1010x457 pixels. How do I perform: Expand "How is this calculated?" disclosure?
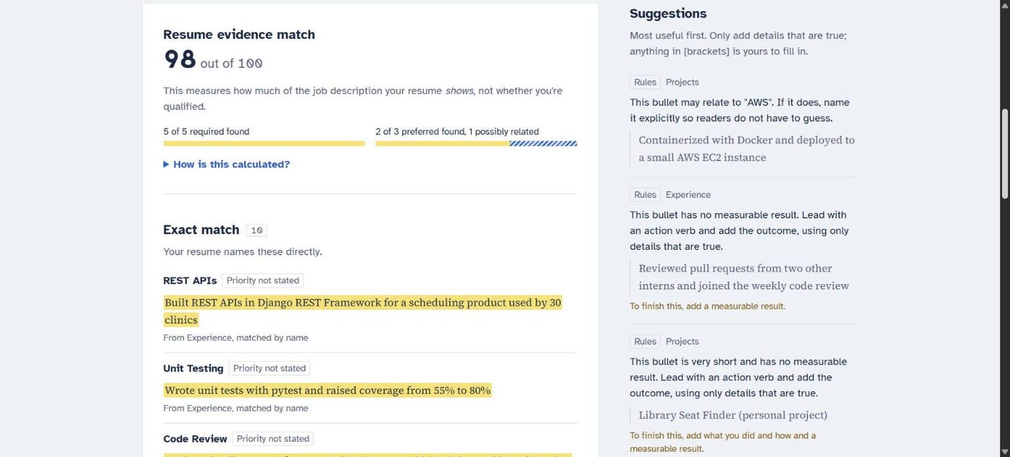tap(227, 165)
